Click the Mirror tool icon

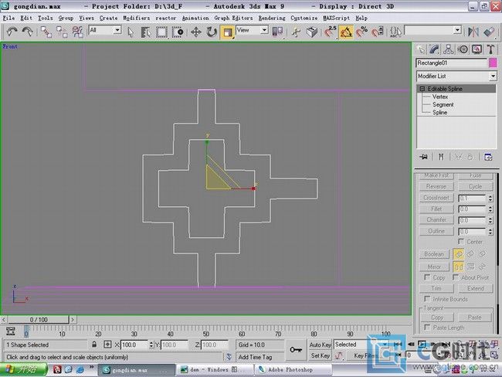473,32
